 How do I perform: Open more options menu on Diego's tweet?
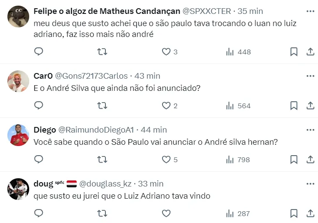(x=310, y=130)
